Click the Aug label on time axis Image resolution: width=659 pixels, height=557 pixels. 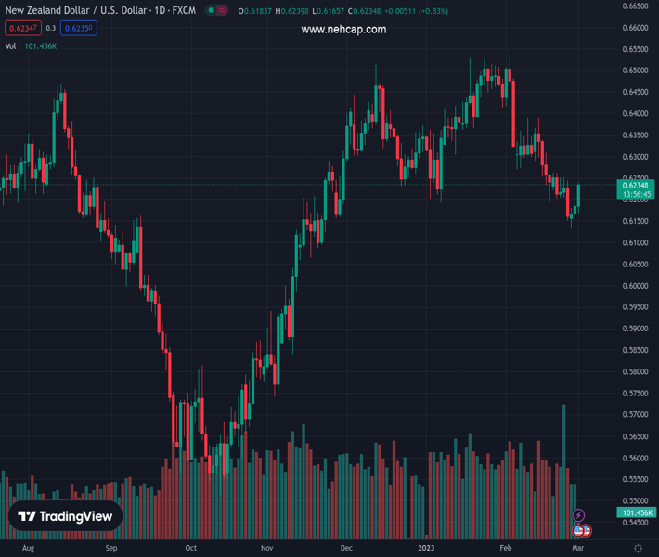click(28, 549)
